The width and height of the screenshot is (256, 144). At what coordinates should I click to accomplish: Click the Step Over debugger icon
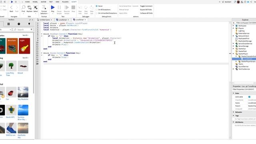(86, 8)
